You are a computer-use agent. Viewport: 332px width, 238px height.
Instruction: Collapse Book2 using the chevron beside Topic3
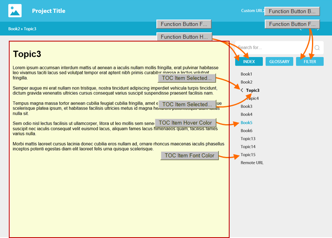242,90
